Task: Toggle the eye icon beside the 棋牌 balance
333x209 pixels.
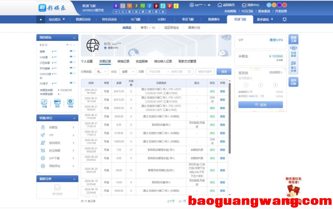Action: click(71, 51)
